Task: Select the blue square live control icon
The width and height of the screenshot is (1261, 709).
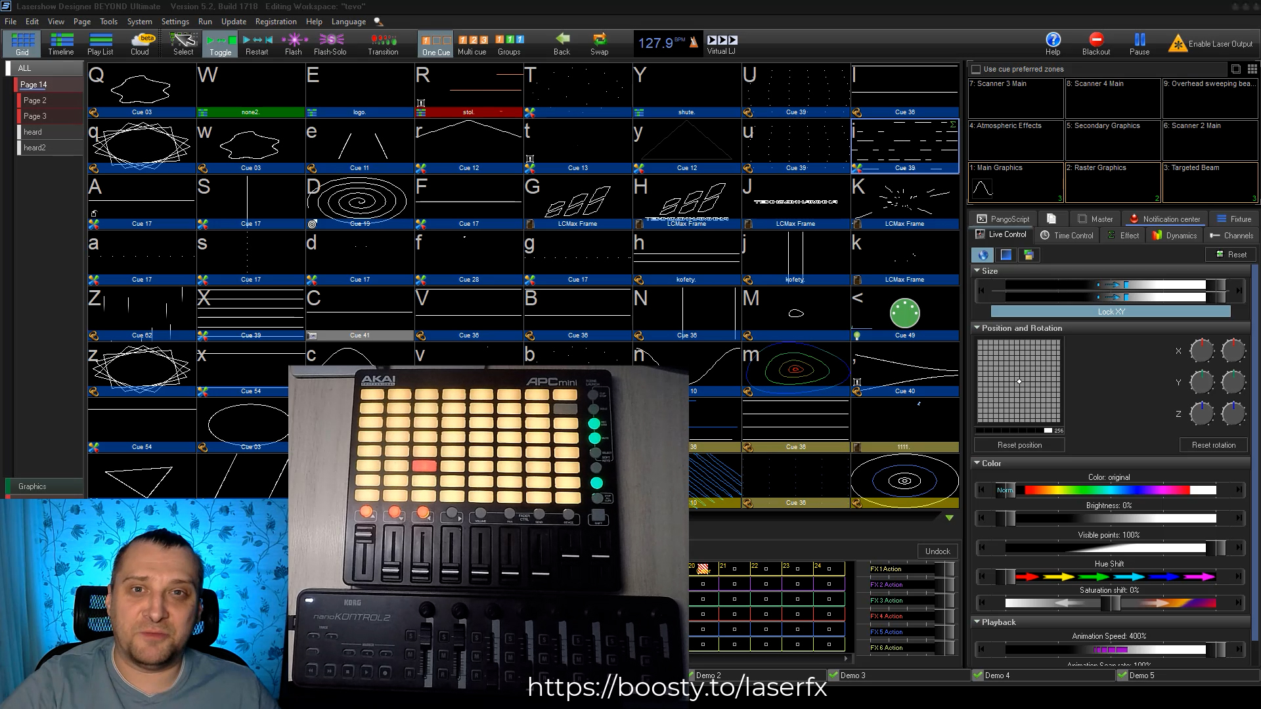Action: 1006,255
